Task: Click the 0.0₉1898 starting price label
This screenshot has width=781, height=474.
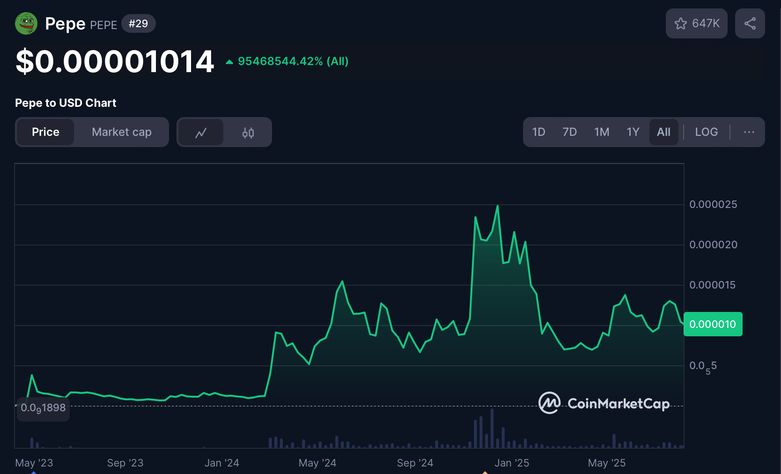Action: pos(43,408)
